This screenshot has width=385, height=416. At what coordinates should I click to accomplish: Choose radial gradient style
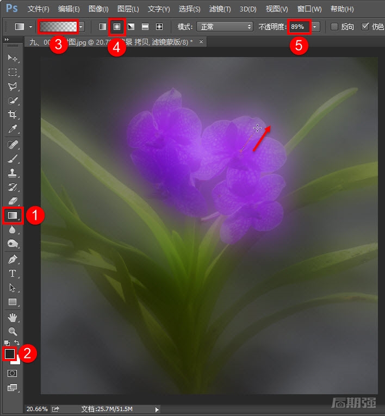click(x=117, y=27)
